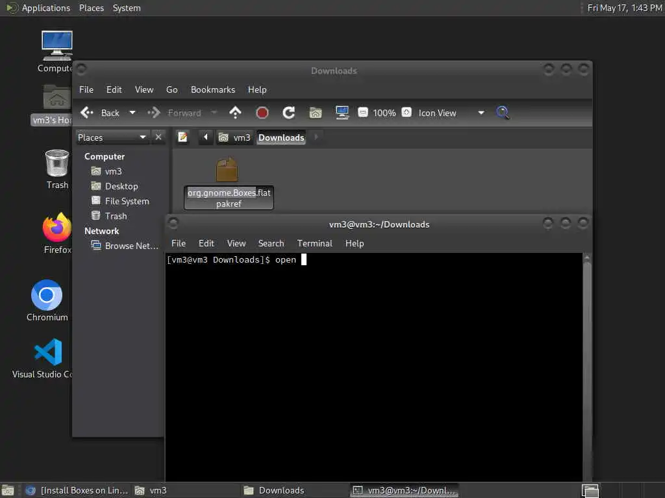Image resolution: width=665 pixels, height=498 pixels.
Task: Open the View menu in Downloads window
Action: (x=144, y=89)
